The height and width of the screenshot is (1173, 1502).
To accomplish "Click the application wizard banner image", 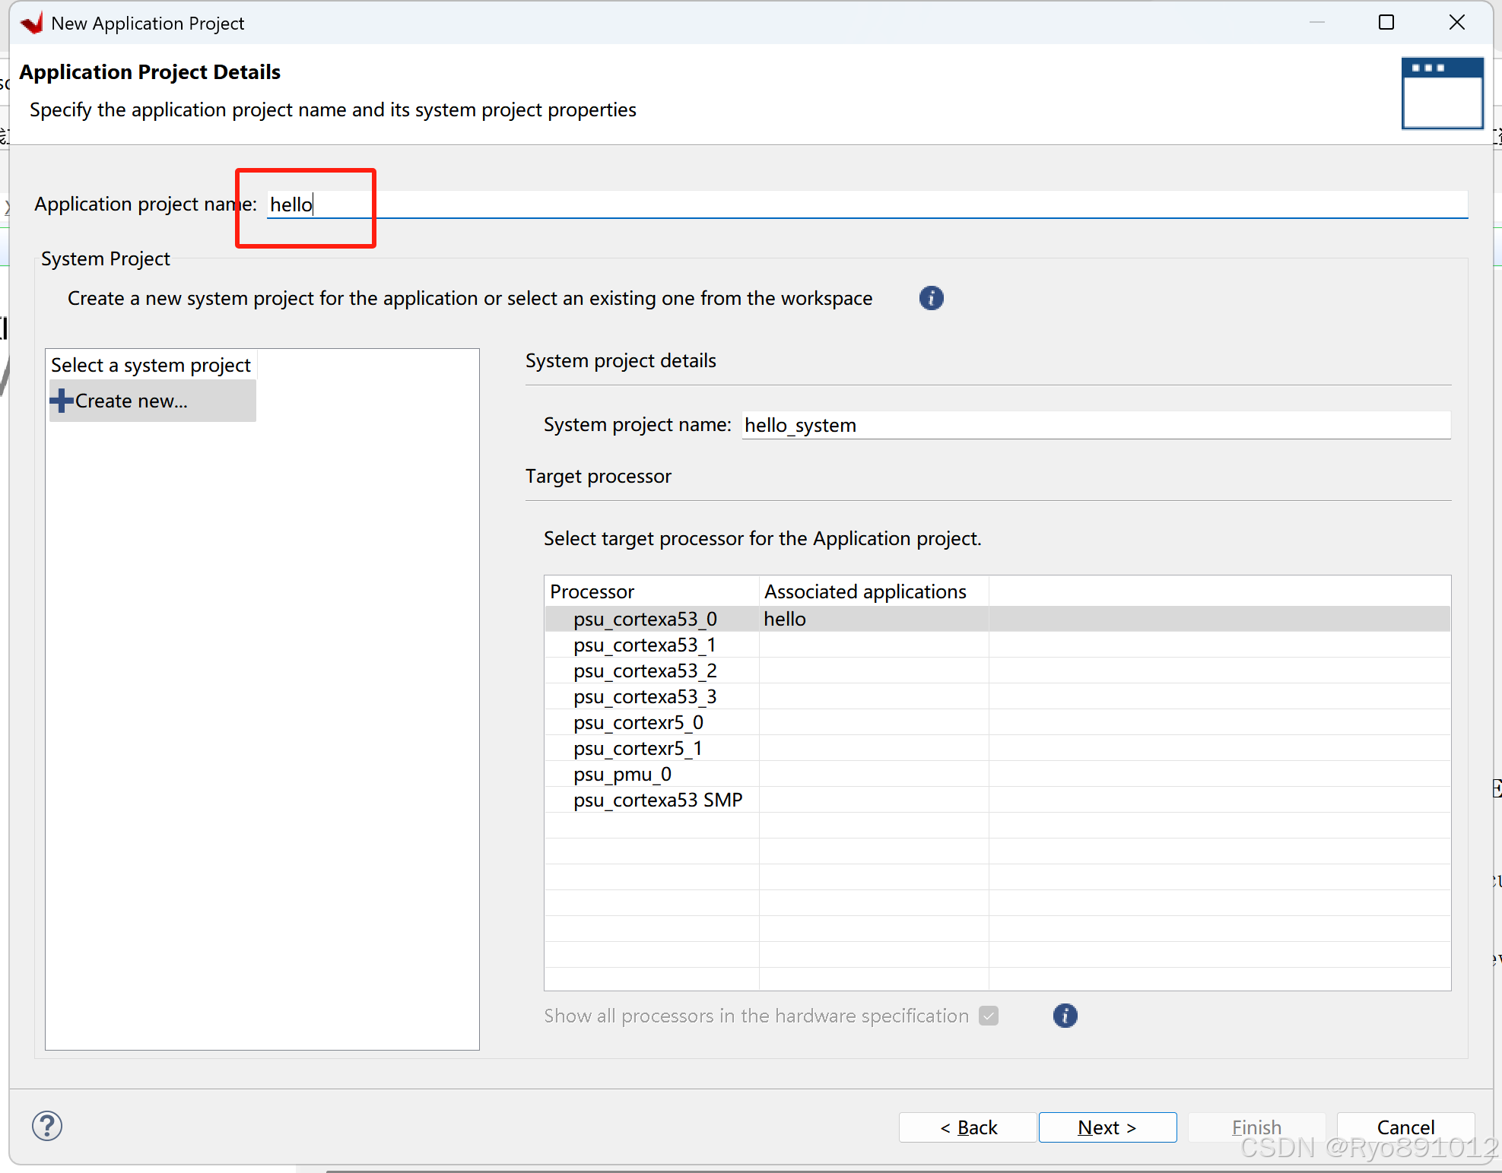I will (1442, 94).
